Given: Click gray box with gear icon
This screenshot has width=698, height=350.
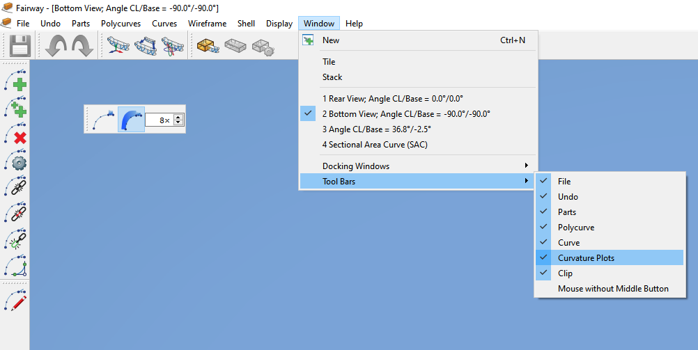Looking at the screenshot, I should pos(263,47).
